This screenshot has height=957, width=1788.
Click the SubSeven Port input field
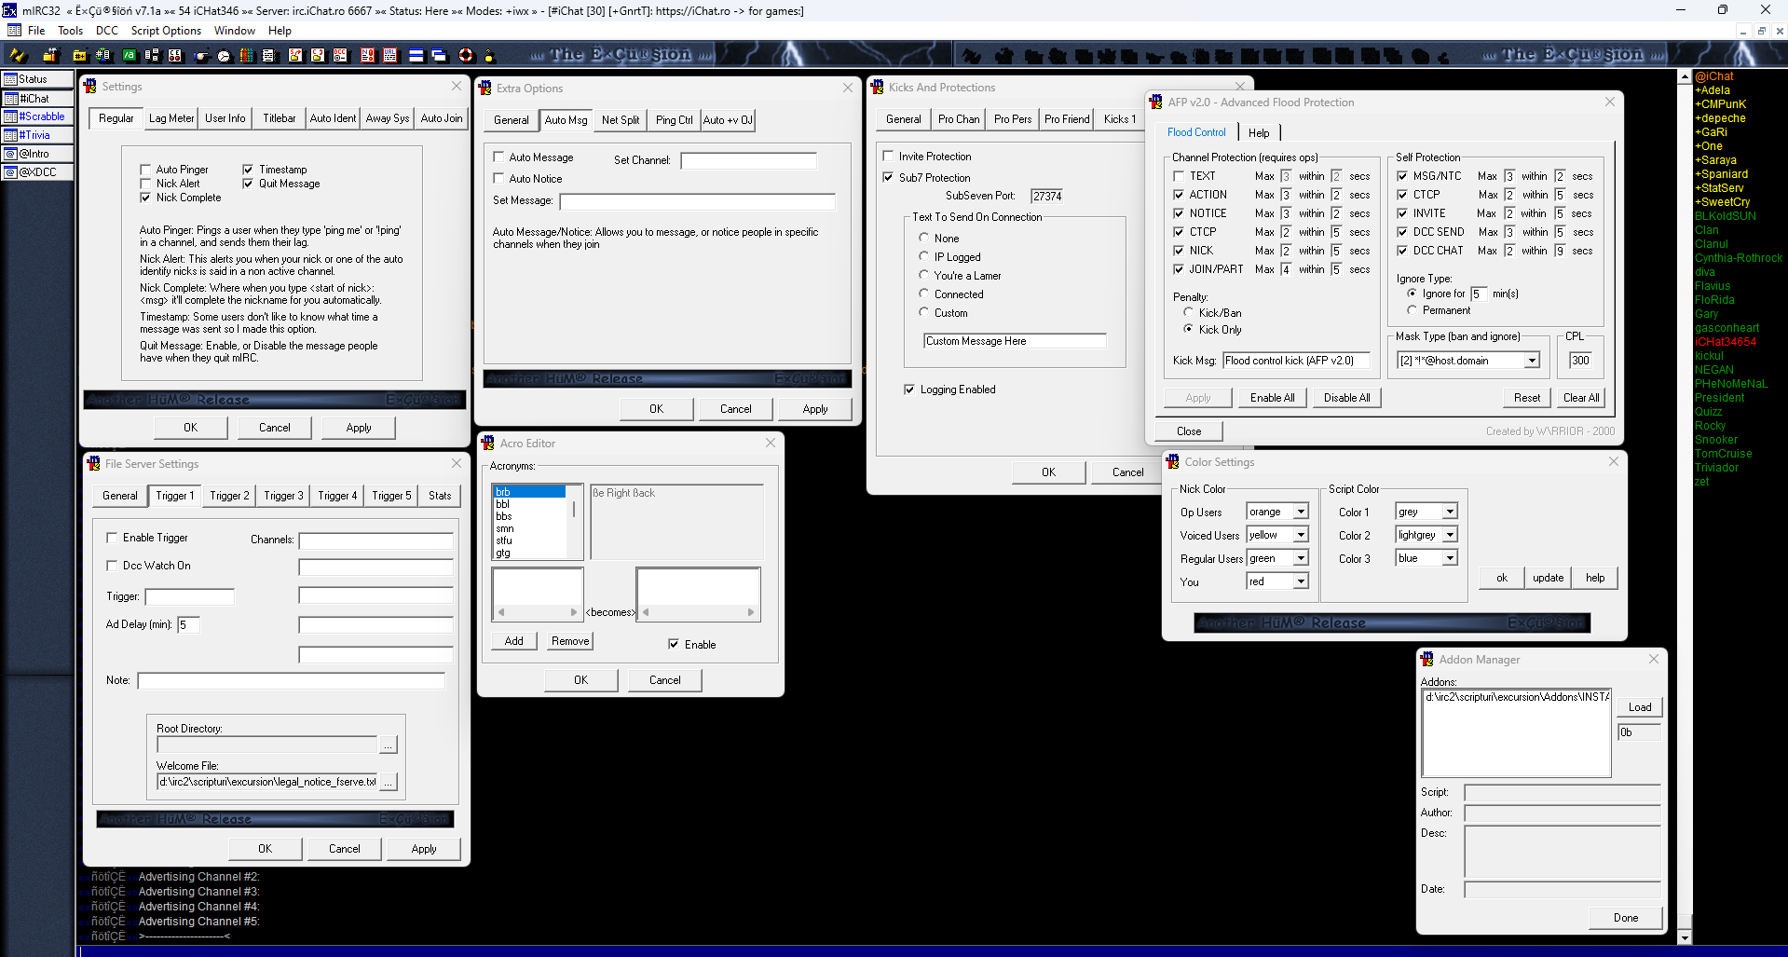click(x=1046, y=196)
